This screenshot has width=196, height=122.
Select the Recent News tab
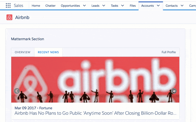click(x=48, y=52)
